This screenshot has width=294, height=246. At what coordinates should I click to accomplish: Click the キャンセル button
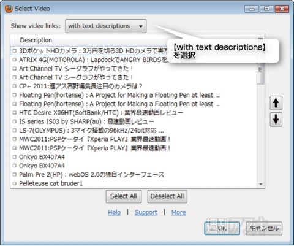click(264, 228)
